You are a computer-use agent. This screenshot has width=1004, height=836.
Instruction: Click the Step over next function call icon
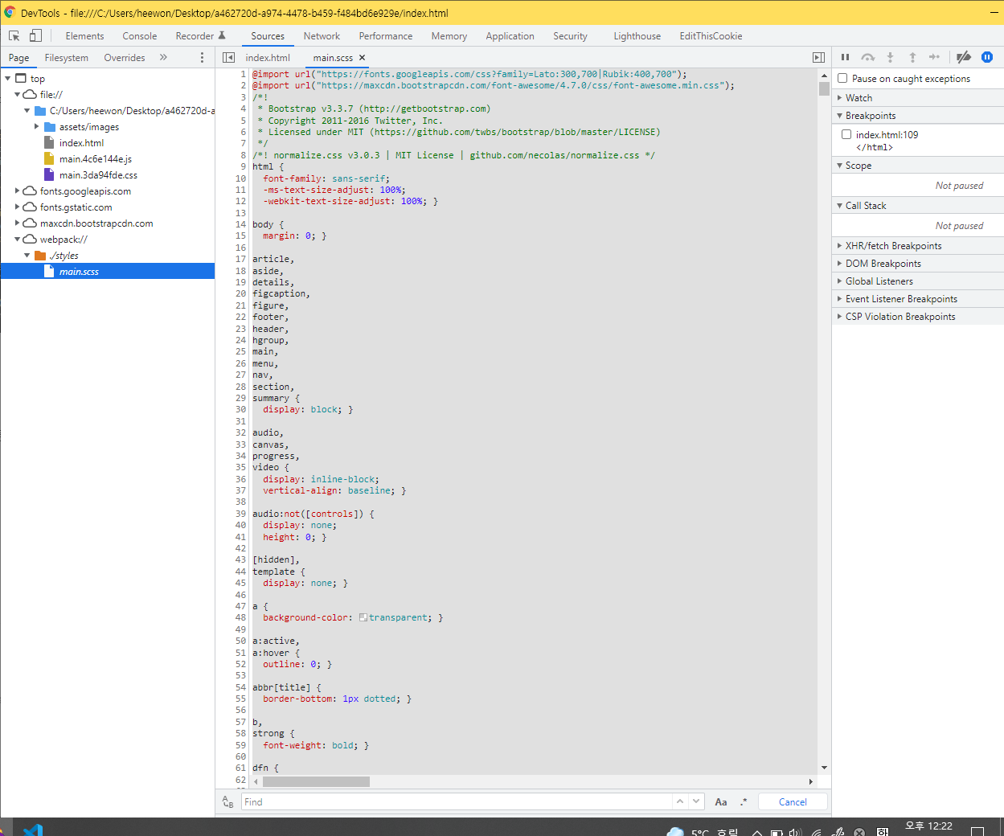tap(867, 57)
